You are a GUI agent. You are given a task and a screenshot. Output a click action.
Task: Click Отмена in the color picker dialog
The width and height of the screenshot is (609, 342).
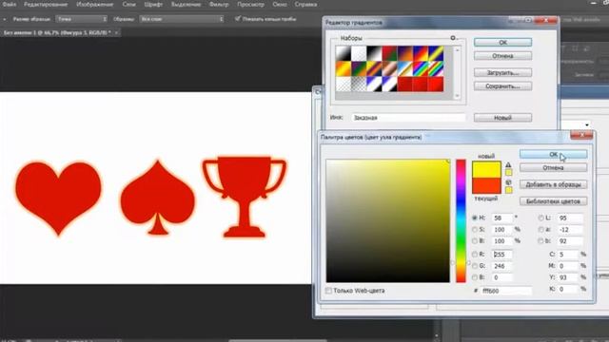tap(553, 168)
